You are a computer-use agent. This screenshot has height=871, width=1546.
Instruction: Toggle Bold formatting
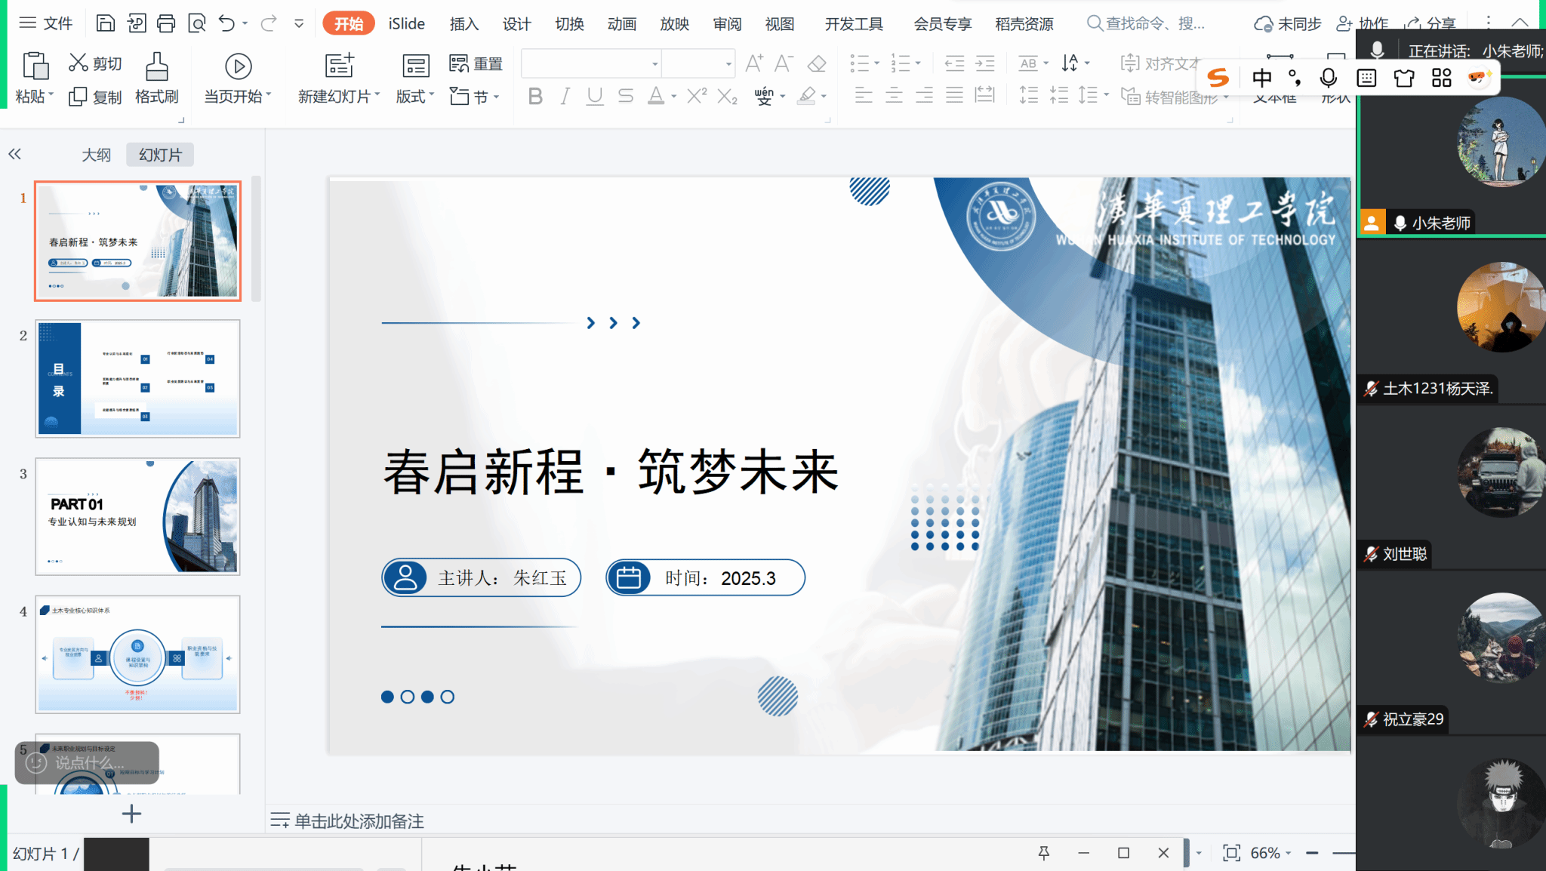click(535, 97)
